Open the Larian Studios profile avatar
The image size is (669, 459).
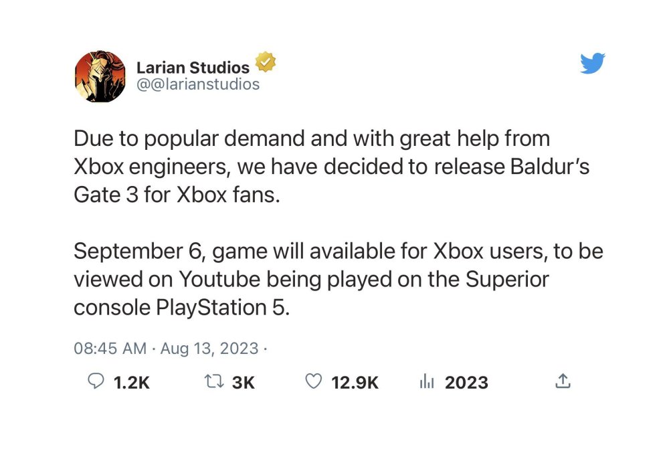click(100, 76)
